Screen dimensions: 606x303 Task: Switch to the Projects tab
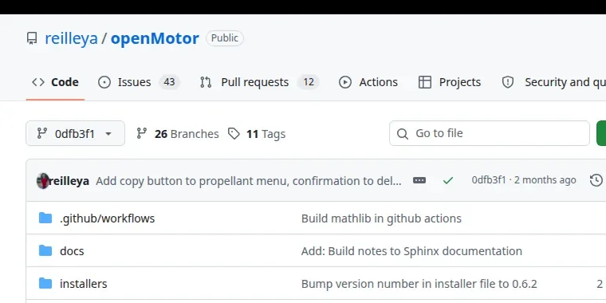(450, 82)
